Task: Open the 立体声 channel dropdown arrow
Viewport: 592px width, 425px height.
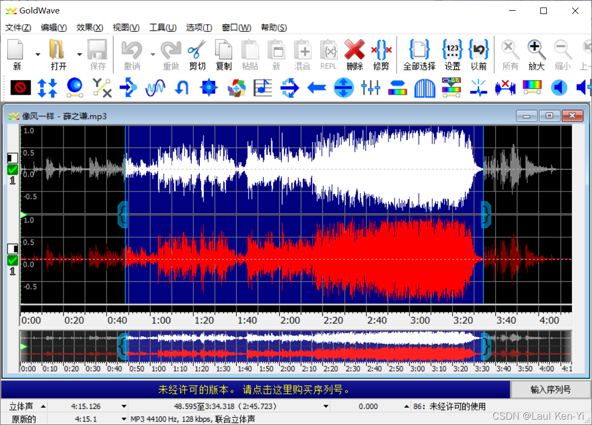Action: (x=43, y=407)
